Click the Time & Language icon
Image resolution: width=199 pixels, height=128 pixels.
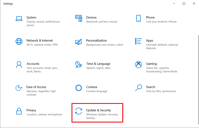click(x=78, y=65)
